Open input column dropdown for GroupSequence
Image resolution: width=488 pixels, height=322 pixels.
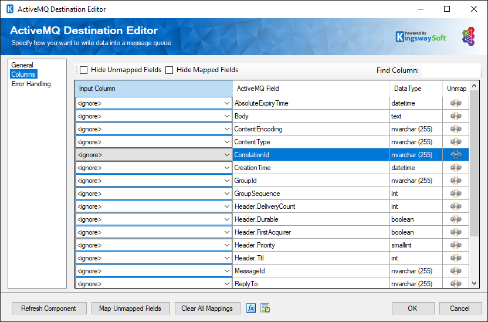tap(227, 194)
